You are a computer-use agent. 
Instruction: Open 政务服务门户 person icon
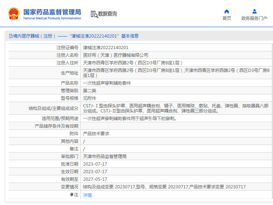click(x=255, y=12)
